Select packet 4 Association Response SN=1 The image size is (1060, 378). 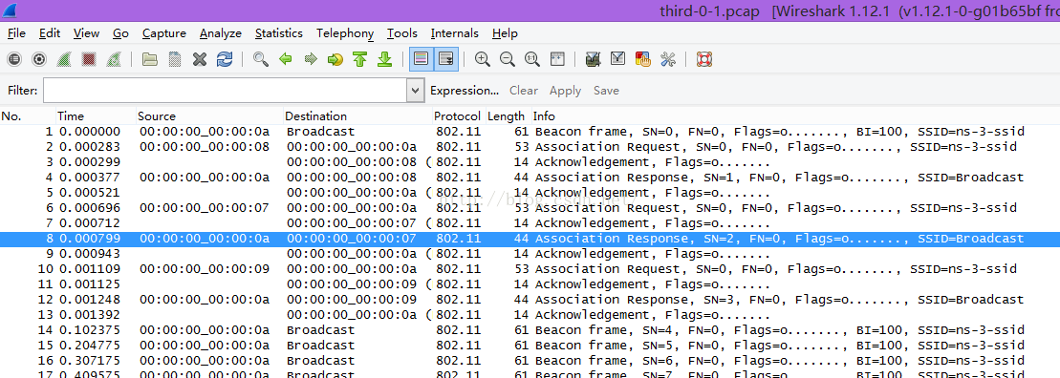click(x=530, y=178)
